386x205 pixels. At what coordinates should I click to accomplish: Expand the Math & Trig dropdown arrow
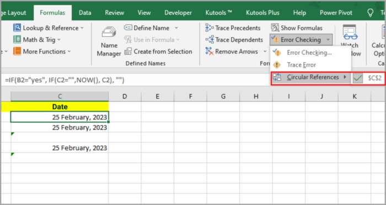[x=59, y=40]
